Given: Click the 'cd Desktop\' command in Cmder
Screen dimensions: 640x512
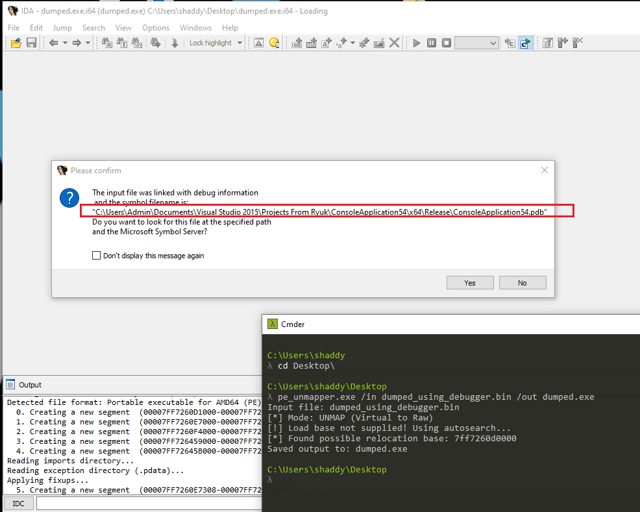Looking at the screenshot, I should pyautogui.click(x=306, y=366).
